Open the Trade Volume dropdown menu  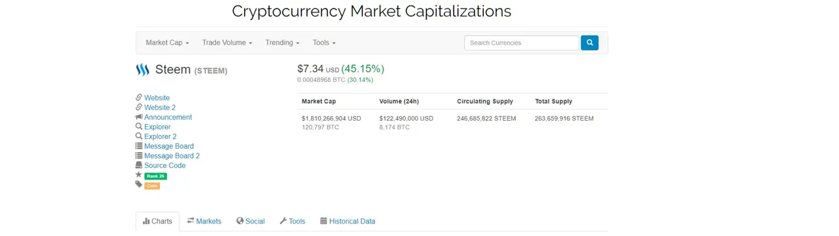227,43
